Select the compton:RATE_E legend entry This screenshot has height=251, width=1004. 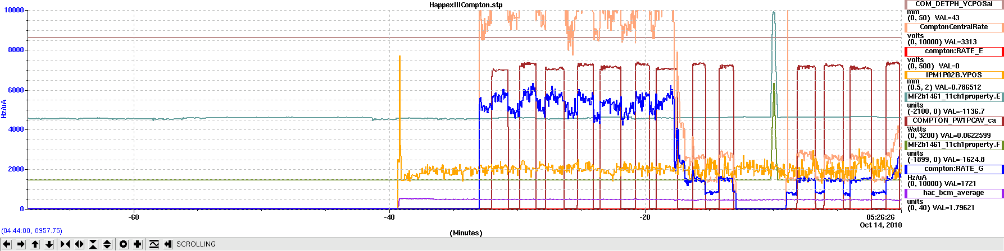(x=954, y=51)
